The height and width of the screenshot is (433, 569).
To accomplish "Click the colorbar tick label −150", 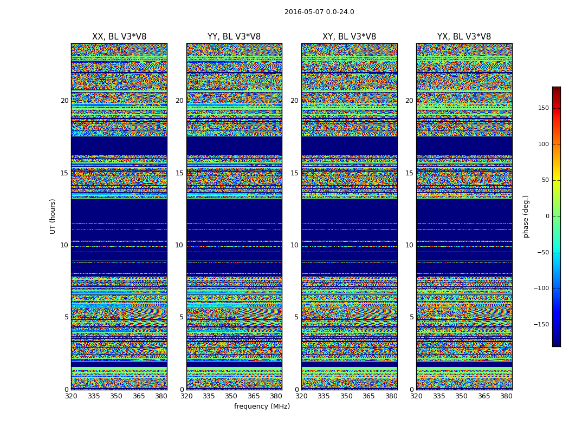I will 541,324.
